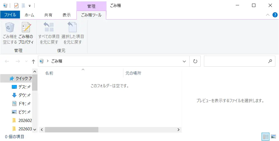Viewport: 279px width, 141px height.
Task: Open the recent locations dropdown arrow
Action: 26,61
